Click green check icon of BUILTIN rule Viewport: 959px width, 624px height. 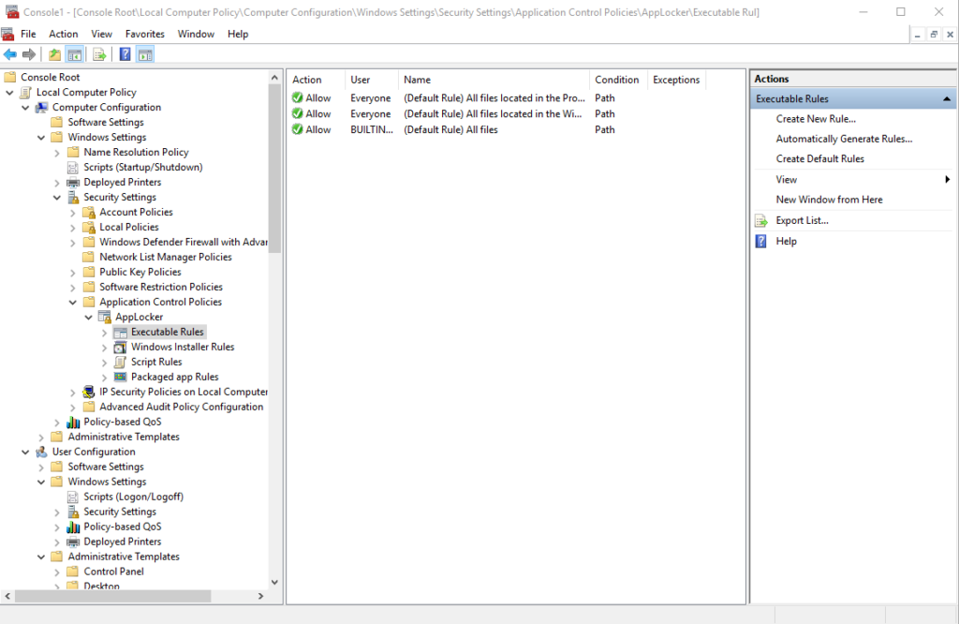click(297, 129)
